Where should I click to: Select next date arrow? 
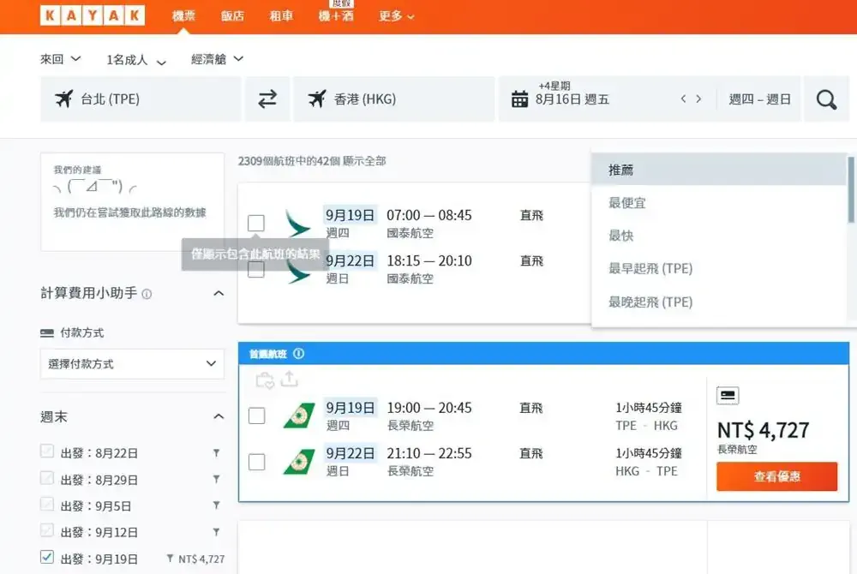tap(698, 99)
